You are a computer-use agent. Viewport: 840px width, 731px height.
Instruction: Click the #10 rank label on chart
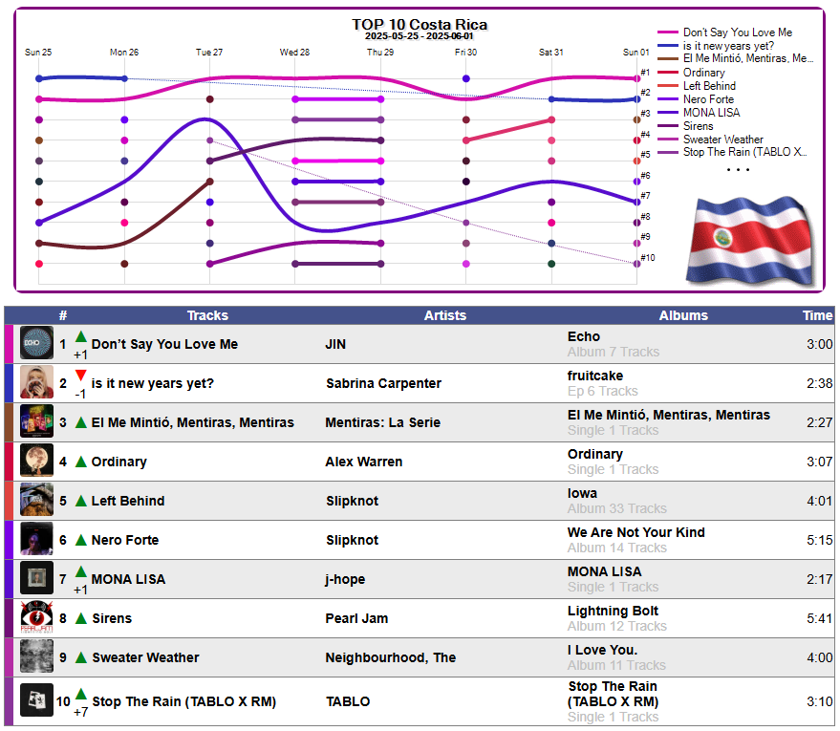coord(648,258)
